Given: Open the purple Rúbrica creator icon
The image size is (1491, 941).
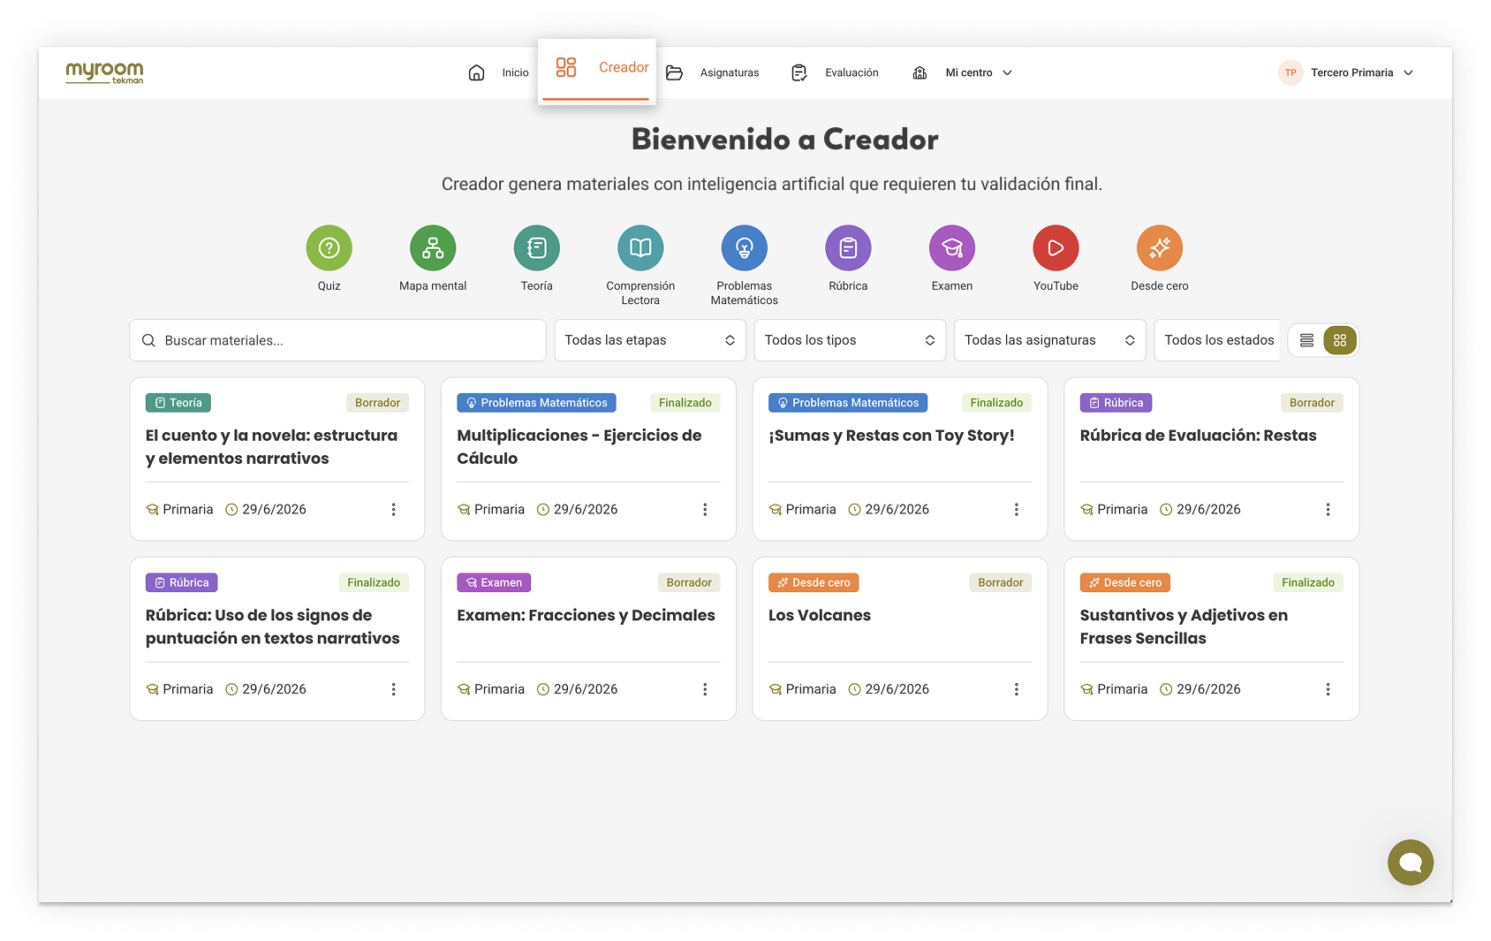Looking at the screenshot, I should click(848, 248).
